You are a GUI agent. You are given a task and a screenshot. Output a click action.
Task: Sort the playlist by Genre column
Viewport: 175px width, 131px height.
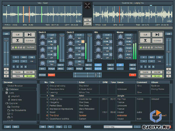click(120, 82)
